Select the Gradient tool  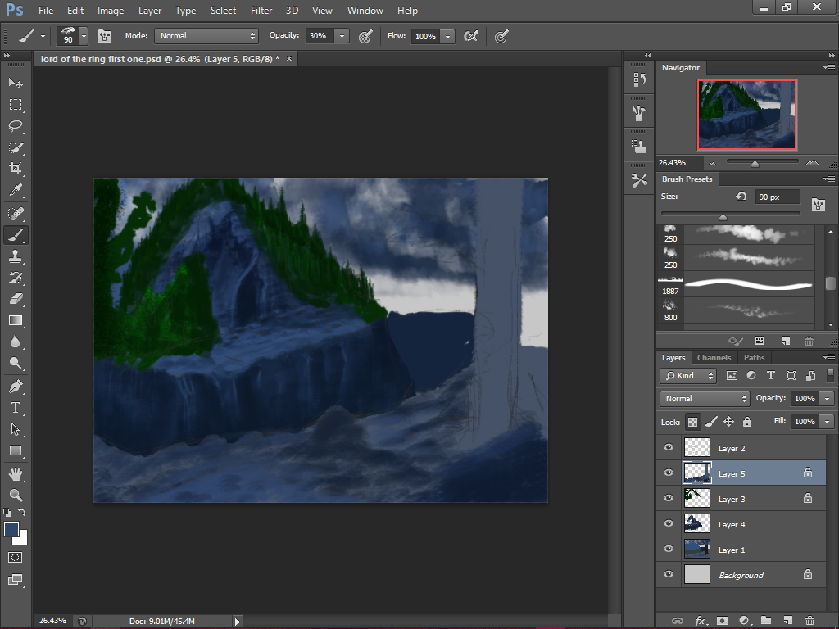(16, 320)
